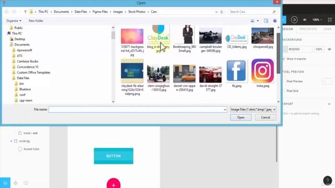Click file list vertical scrollbar
The width and height of the screenshot is (335, 188).
click(278, 53)
